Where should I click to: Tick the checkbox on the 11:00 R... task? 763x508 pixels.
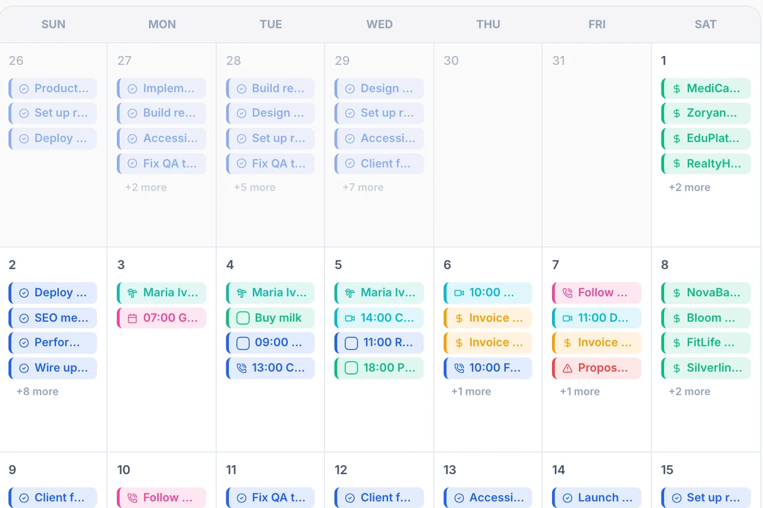coord(351,343)
